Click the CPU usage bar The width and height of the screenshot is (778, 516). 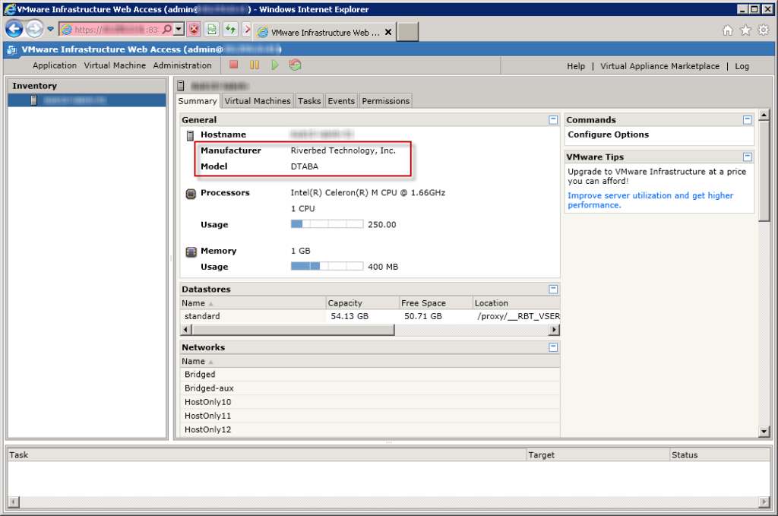coord(327,224)
